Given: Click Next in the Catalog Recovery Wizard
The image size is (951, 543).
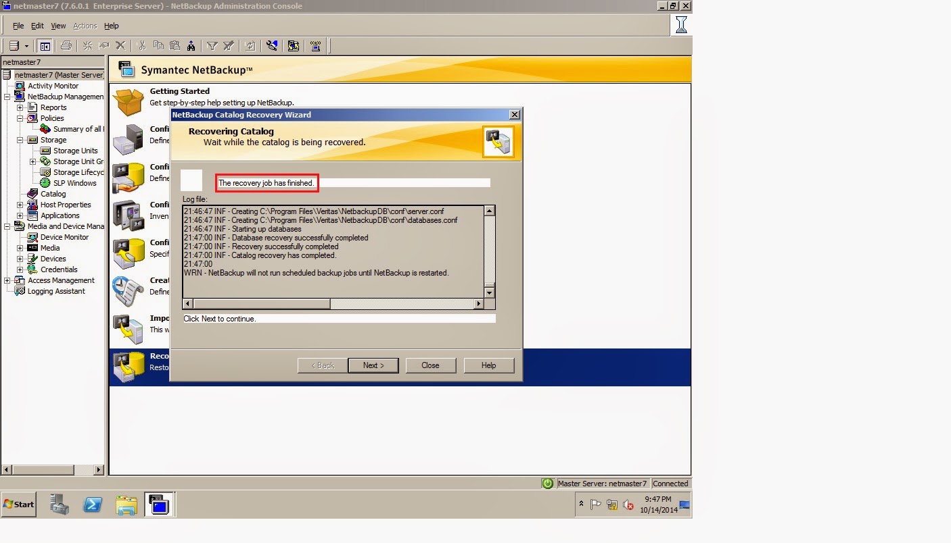Looking at the screenshot, I should 373,365.
